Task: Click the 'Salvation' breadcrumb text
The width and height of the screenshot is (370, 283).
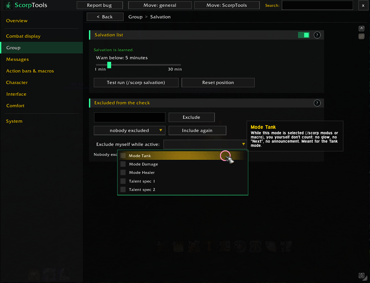Action: click(x=161, y=17)
